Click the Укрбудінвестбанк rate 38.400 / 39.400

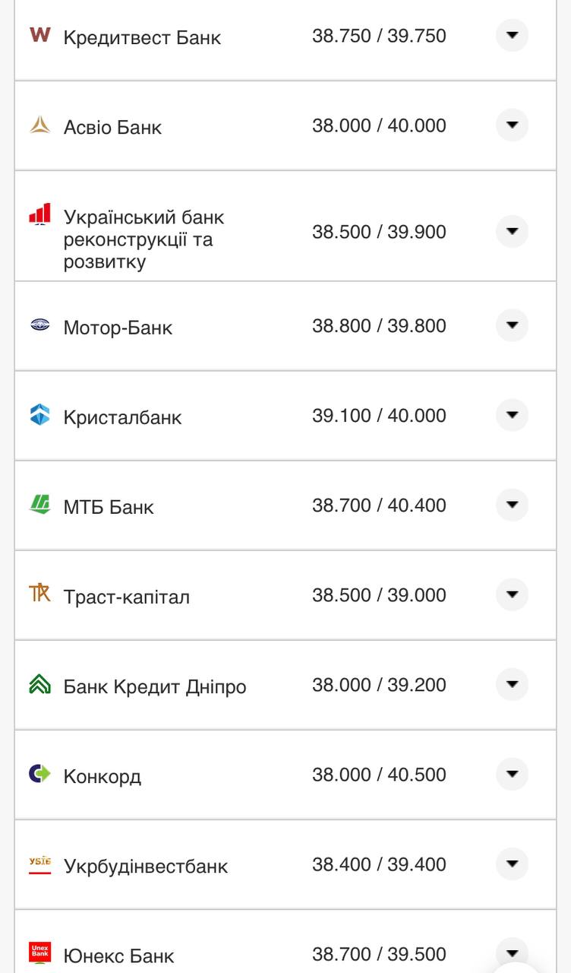point(379,864)
